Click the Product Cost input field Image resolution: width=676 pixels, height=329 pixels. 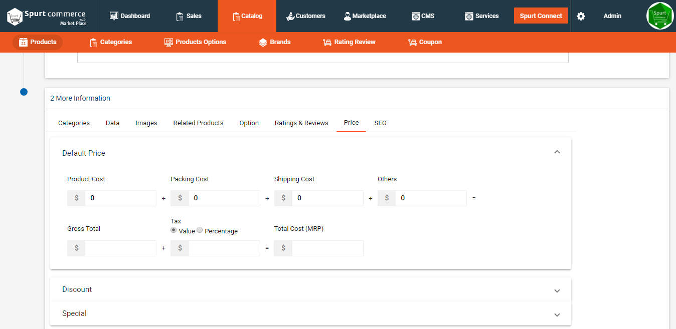(x=120, y=198)
